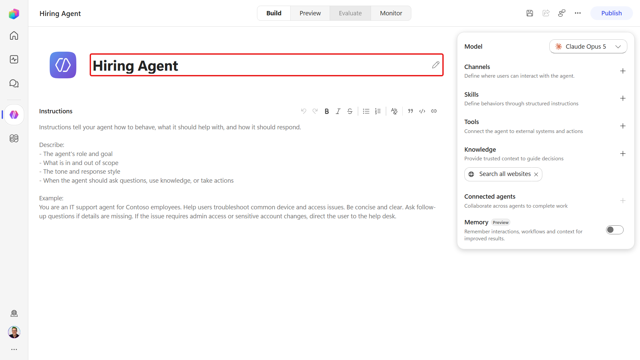
Task: Insert a bulleted list
Action: click(x=366, y=111)
